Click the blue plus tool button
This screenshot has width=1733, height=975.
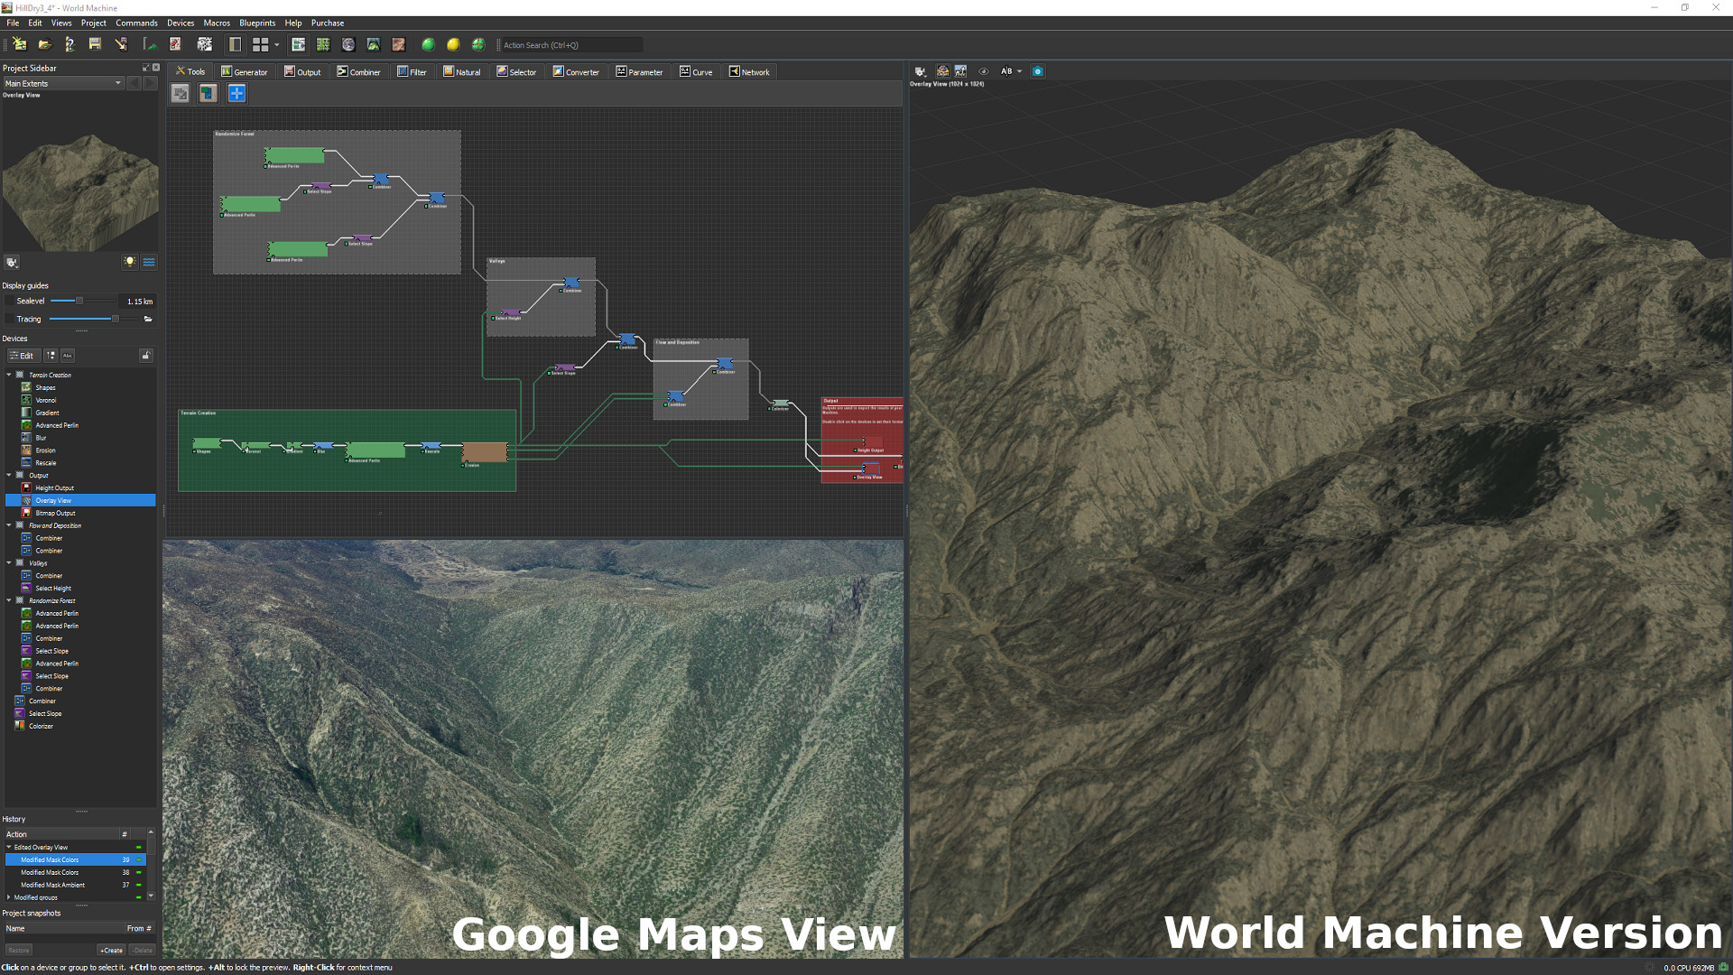pyautogui.click(x=236, y=93)
